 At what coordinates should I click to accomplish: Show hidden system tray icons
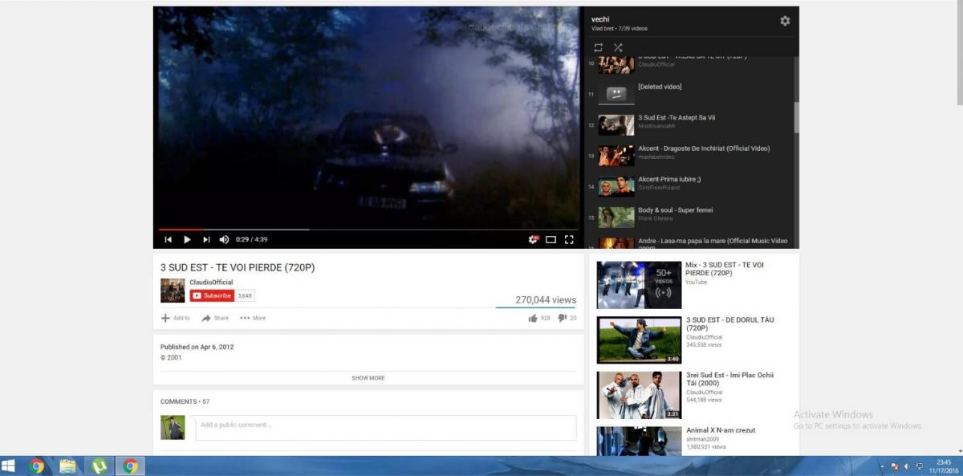[883, 466]
